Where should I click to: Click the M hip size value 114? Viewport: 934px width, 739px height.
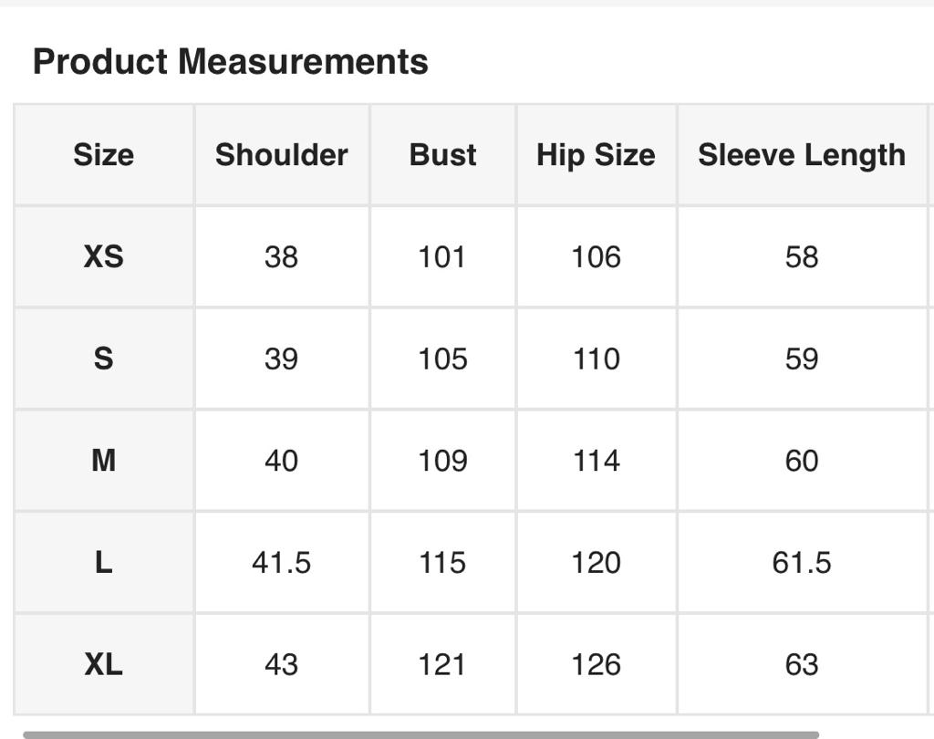596,461
